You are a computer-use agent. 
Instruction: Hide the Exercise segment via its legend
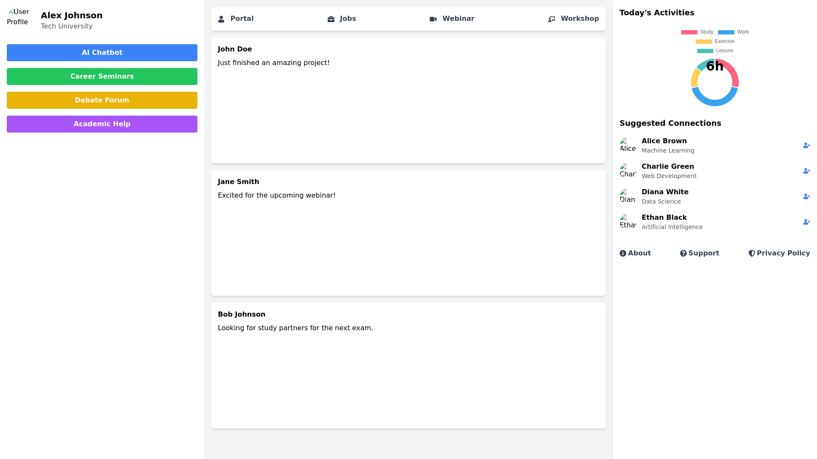click(x=715, y=41)
